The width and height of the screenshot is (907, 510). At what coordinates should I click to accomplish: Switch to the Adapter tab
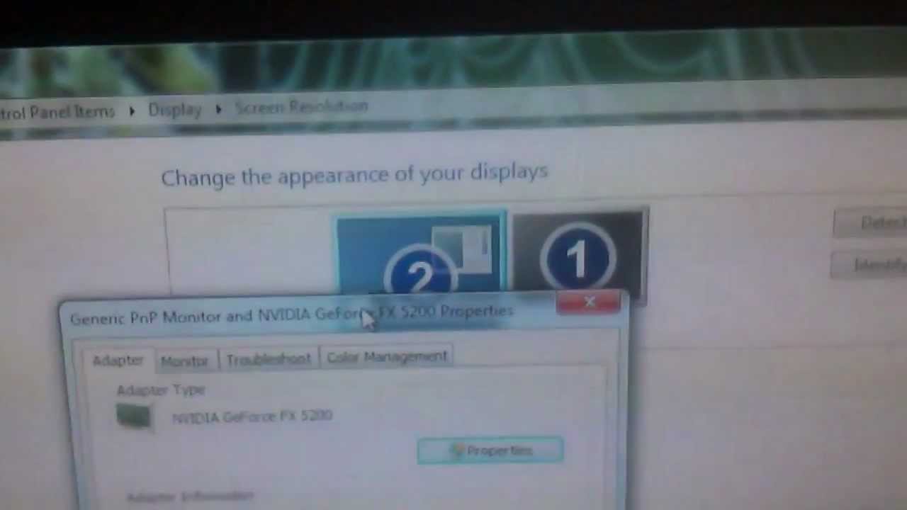coord(118,361)
